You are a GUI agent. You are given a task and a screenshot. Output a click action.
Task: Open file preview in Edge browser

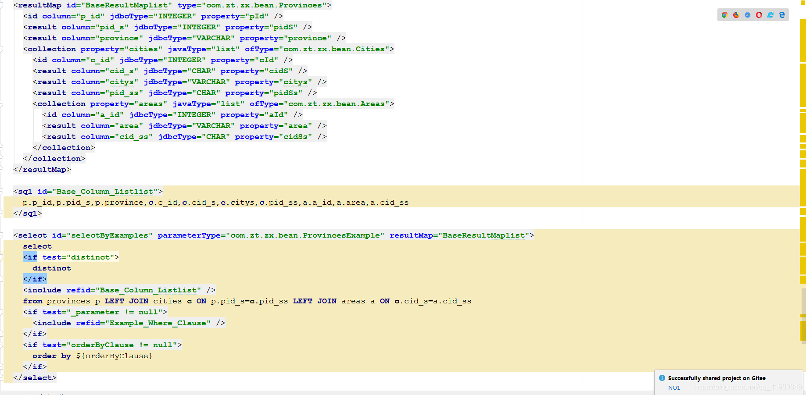tap(782, 15)
